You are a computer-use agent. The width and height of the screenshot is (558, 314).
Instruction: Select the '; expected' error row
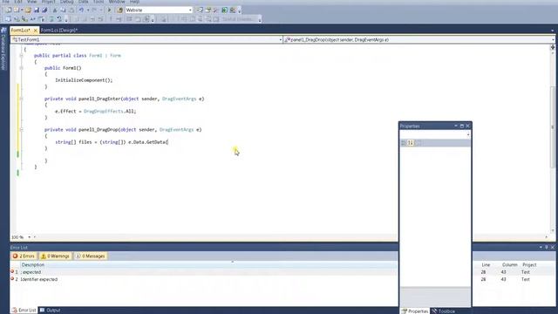coord(203,272)
